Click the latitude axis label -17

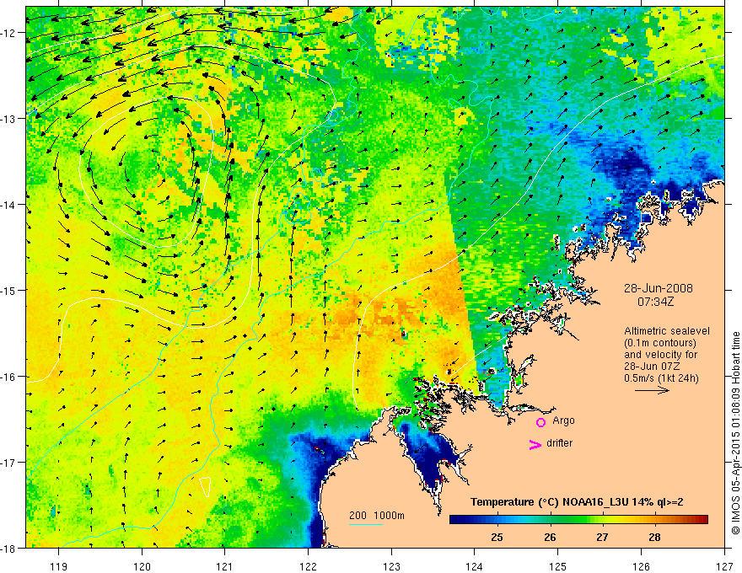8,463
